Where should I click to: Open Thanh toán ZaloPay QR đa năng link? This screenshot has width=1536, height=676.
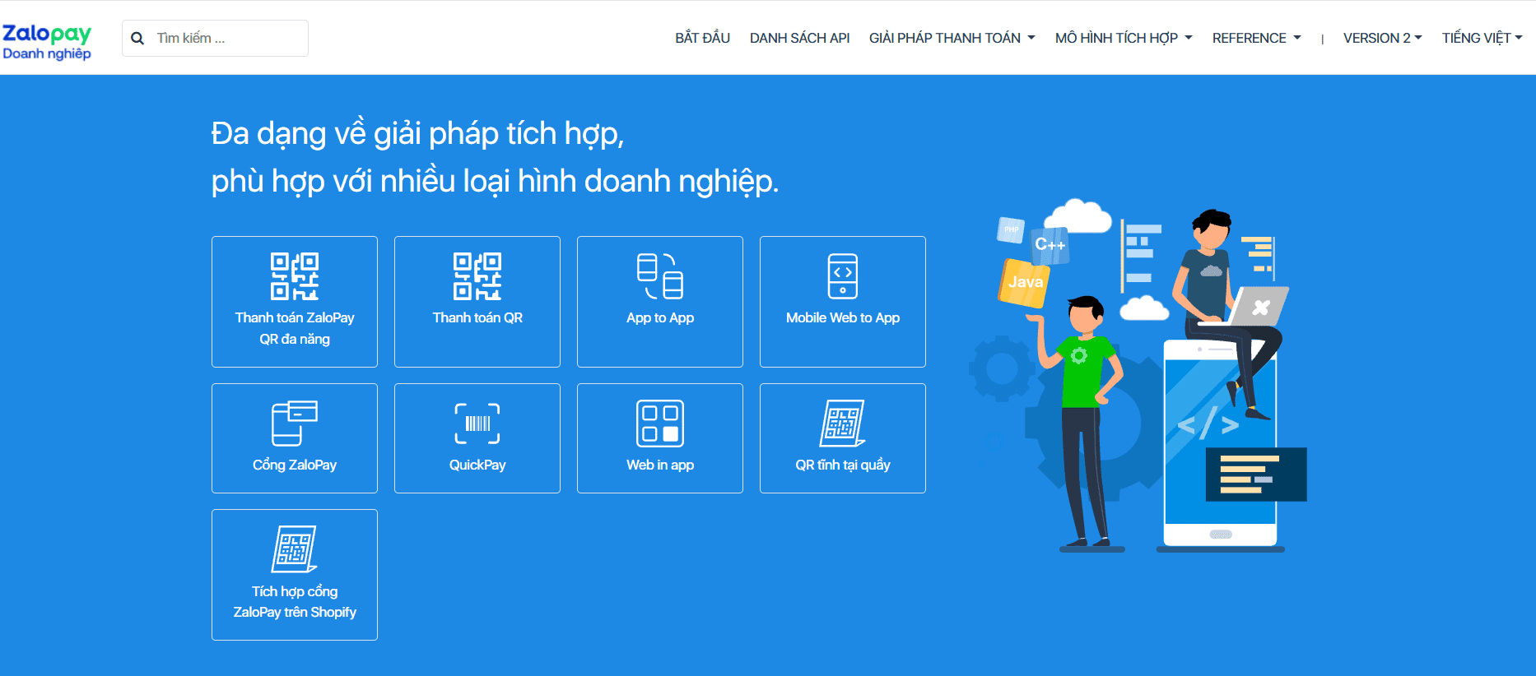[x=295, y=328]
